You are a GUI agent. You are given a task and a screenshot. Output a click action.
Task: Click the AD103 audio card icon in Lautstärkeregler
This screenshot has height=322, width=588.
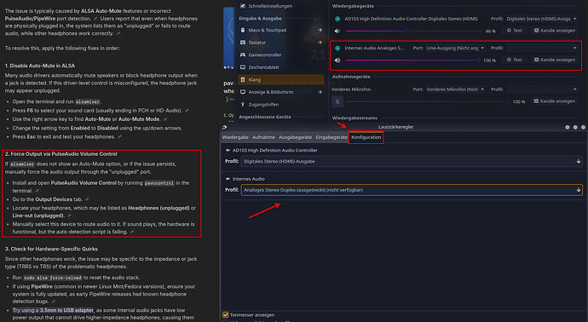[x=228, y=150]
